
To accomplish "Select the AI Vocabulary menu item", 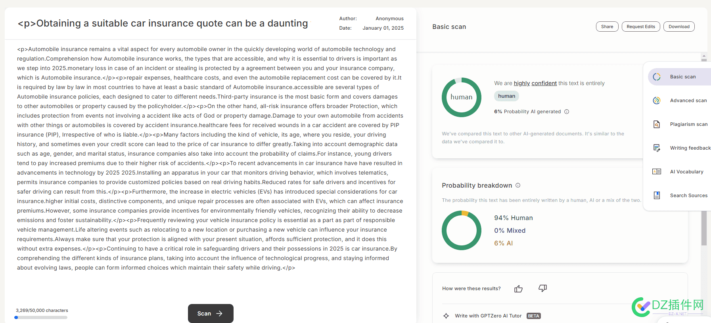I will click(x=679, y=172).
